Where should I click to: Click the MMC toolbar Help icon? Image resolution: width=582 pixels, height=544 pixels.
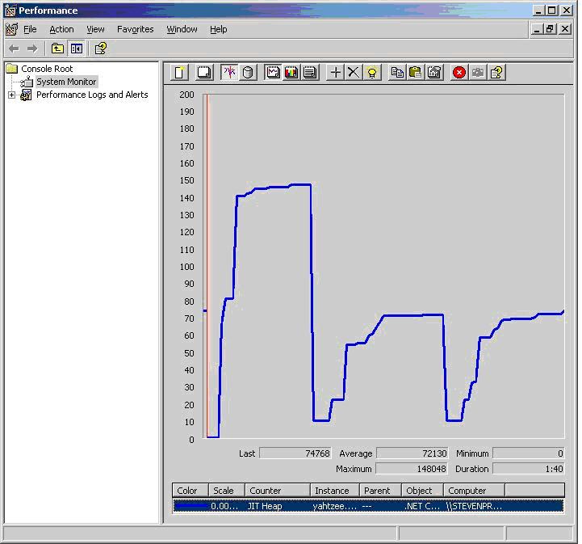(x=101, y=48)
